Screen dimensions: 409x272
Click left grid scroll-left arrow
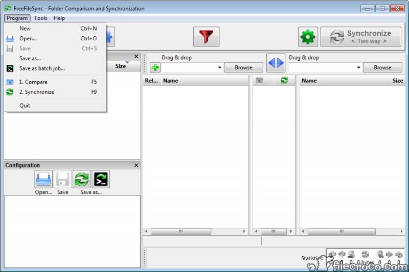click(146, 231)
